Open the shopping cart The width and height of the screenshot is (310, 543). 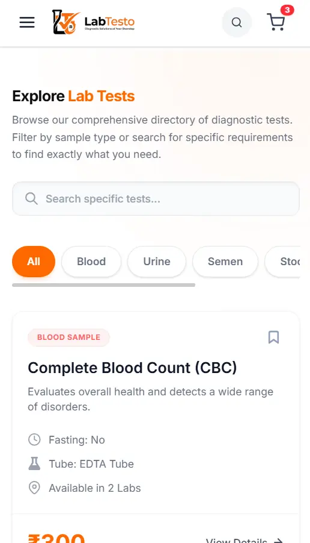276,22
